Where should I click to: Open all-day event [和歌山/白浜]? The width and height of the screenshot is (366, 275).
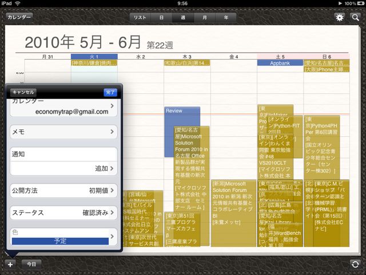point(187,63)
